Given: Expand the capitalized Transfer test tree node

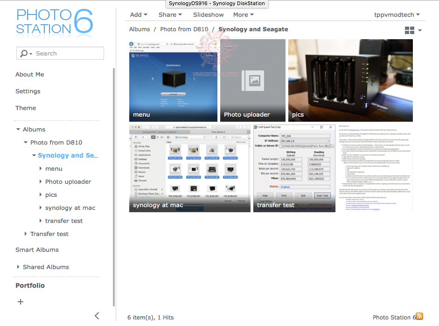Looking at the screenshot, I should pyautogui.click(x=26, y=234).
